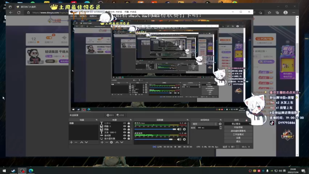Adjust the 桌面音频 volume slider
Screen dimensions: 309x174
pos(155,139)
